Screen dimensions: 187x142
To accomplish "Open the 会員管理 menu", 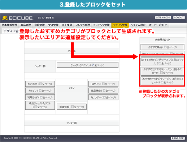I will (x=39, y=25).
